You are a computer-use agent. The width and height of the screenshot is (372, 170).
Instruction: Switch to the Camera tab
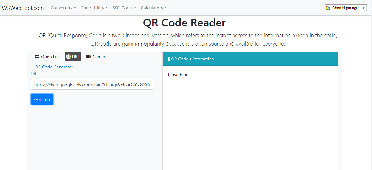click(97, 57)
